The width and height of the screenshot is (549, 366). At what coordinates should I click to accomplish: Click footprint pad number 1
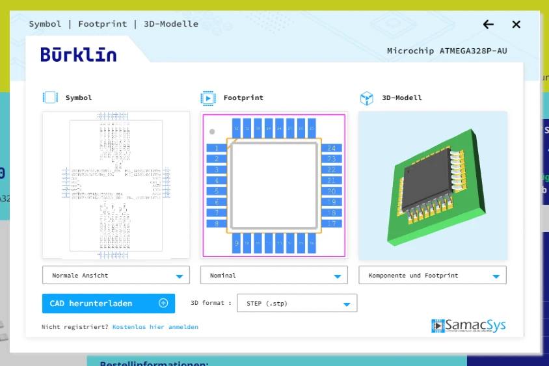pos(217,148)
